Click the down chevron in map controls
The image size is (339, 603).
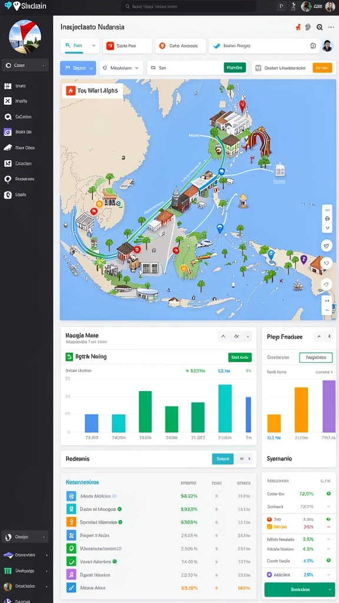327,227
